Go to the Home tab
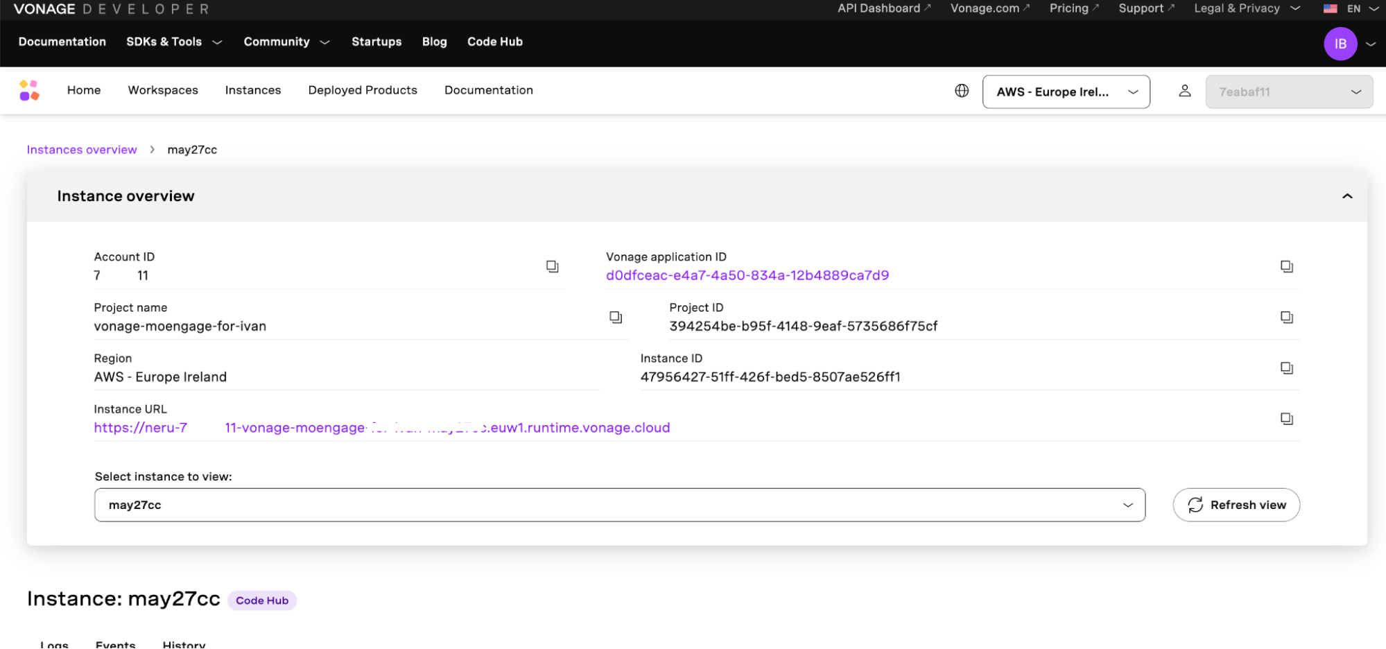The image size is (1386, 649). click(84, 90)
